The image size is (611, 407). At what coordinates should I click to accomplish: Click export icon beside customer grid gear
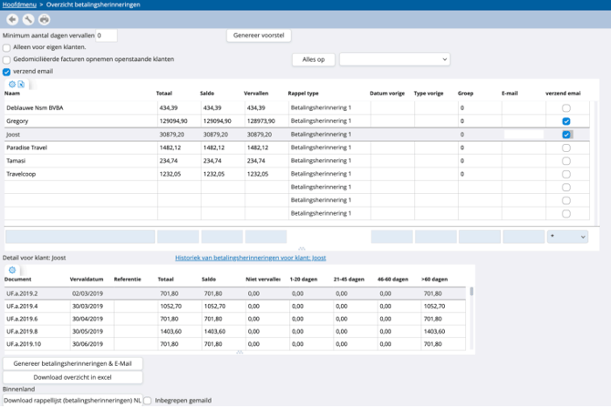coord(21,84)
